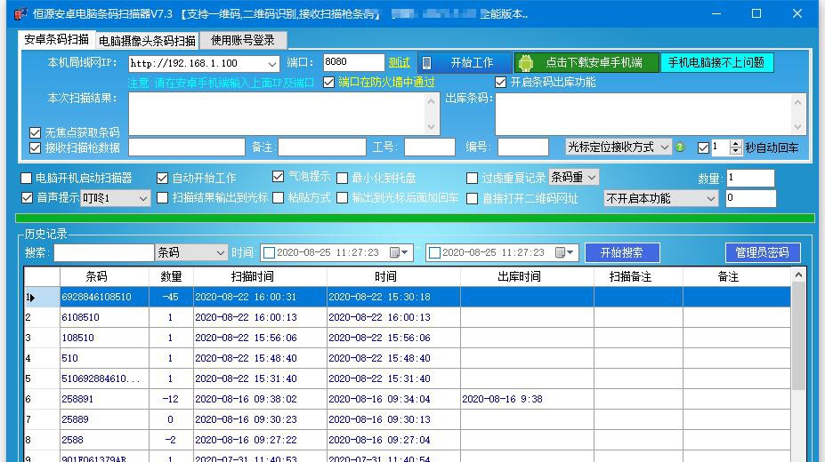Focus the history 搜索 input field

[103, 253]
